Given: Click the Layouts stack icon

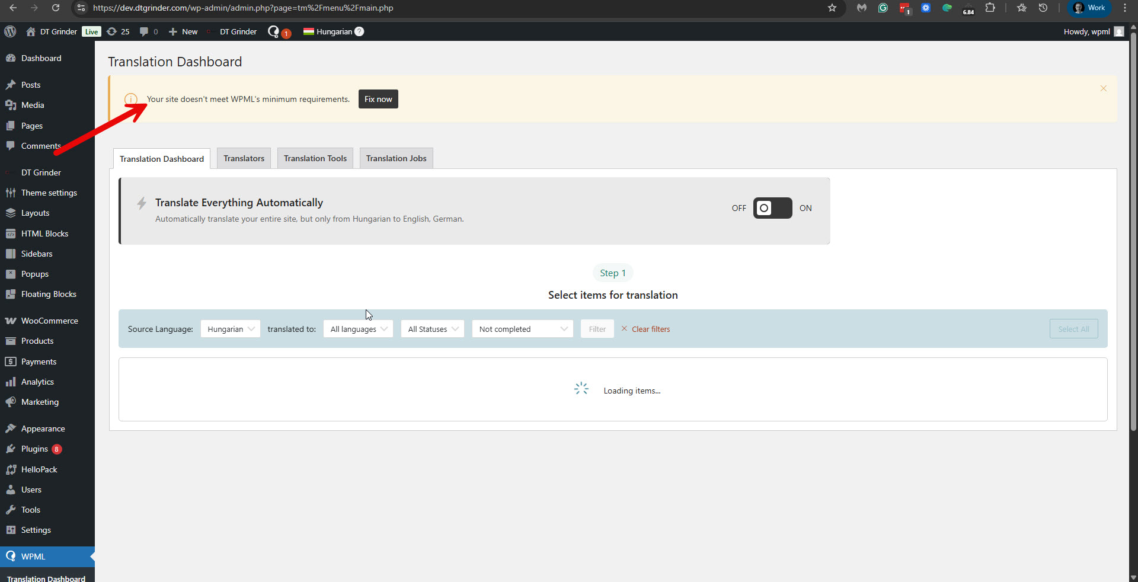Looking at the screenshot, I should point(11,213).
